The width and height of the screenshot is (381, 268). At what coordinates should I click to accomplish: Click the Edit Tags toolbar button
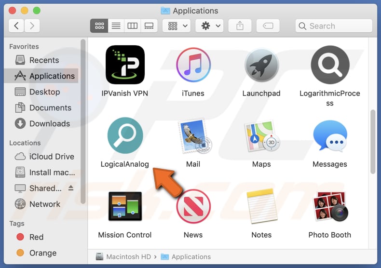tap(268, 26)
